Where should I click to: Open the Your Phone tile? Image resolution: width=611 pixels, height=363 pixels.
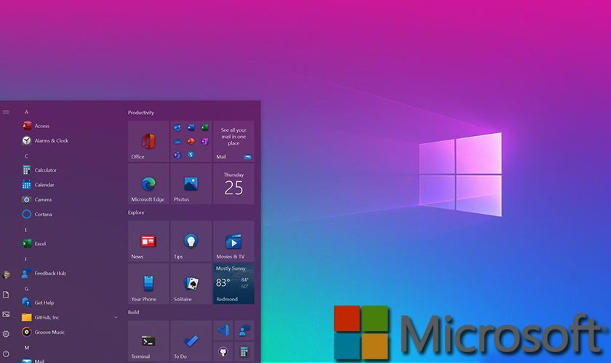click(x=148, y=284)
